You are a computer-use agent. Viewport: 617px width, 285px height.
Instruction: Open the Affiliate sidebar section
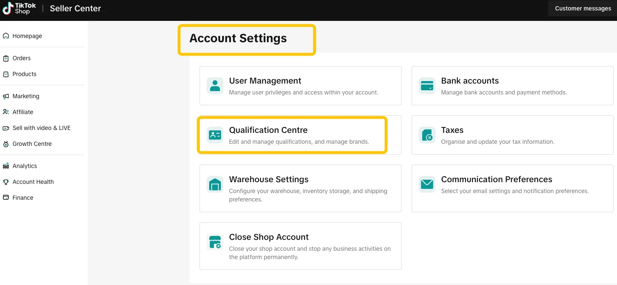[23, 112]
